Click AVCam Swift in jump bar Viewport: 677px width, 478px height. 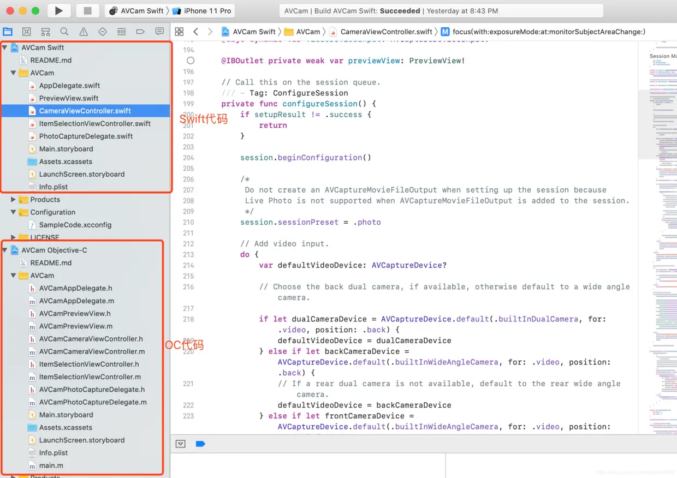point(248,32)
